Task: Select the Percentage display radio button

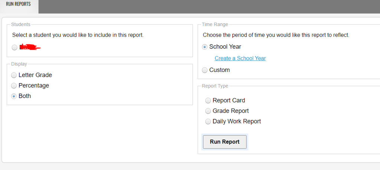Action: (14, 86)
